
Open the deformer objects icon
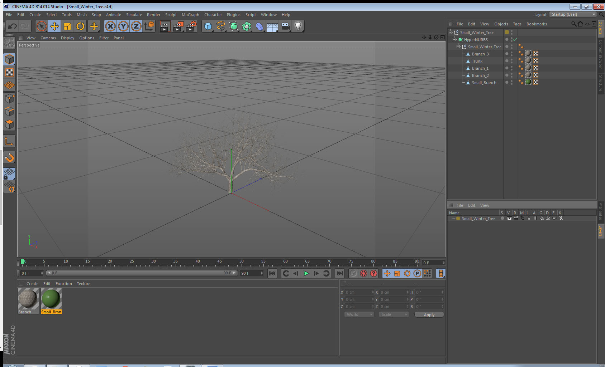coord(259,26)
